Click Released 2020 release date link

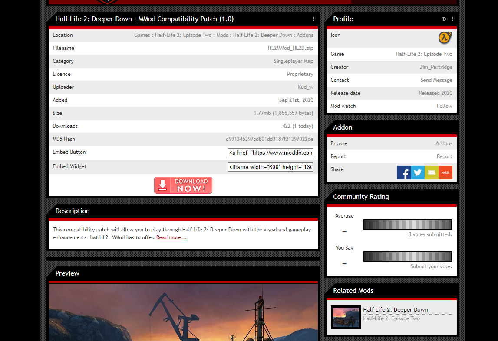click(x=435, y=93)
